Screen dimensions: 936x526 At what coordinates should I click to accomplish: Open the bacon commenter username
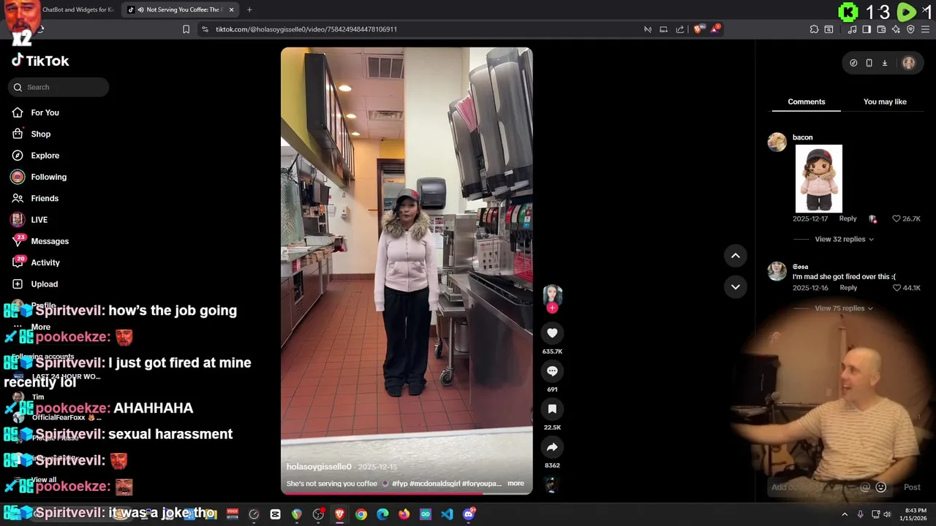802,137
